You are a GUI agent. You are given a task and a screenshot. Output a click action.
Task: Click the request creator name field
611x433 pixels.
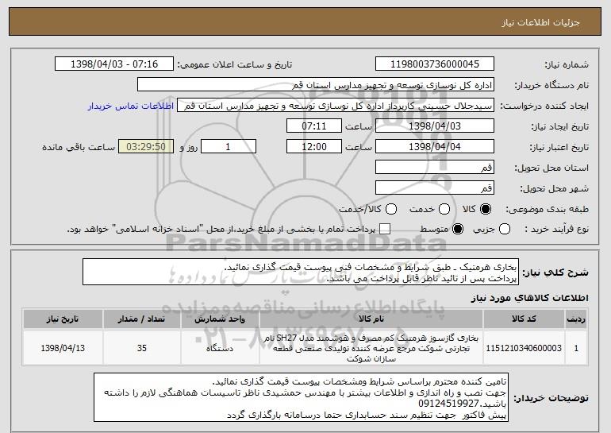pyautogui.click(x=336, y=106)
